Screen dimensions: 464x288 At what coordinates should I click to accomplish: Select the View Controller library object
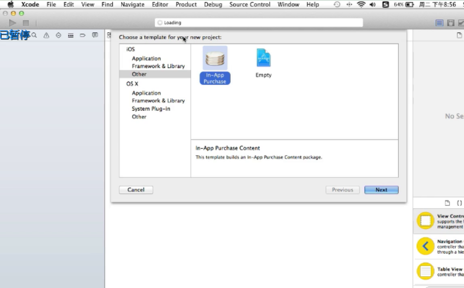point(439,221)
